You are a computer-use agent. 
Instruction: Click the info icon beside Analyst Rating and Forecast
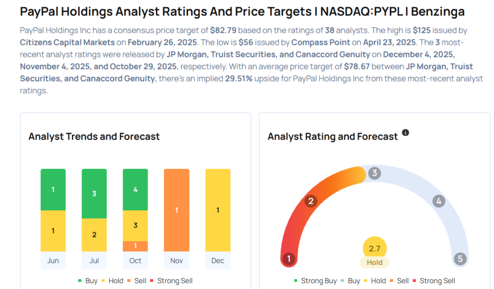[x=405, y=133]
